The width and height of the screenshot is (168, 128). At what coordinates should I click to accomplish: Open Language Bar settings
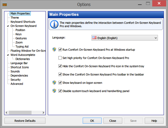click(19, 63)
